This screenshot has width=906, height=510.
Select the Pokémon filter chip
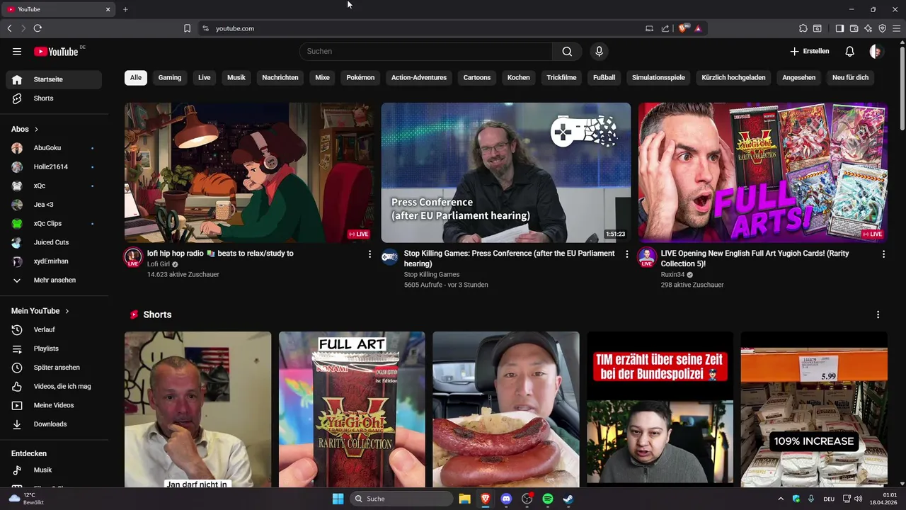[x=360, y=77]
